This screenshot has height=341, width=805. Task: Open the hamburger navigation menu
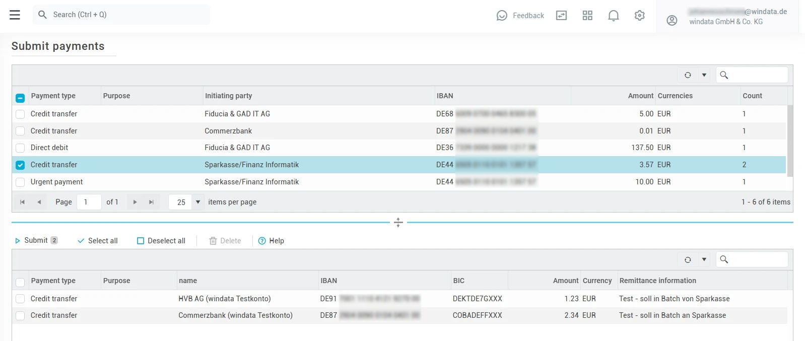pyautogui.click(x=15, y=15)
